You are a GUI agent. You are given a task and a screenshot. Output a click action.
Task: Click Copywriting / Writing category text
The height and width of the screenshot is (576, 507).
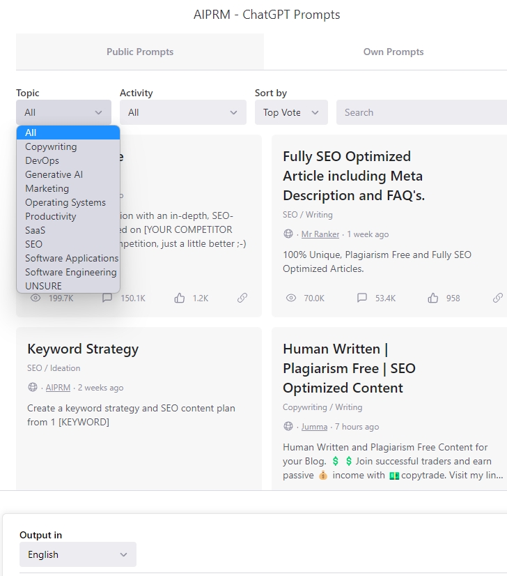[x=322, y=407]
